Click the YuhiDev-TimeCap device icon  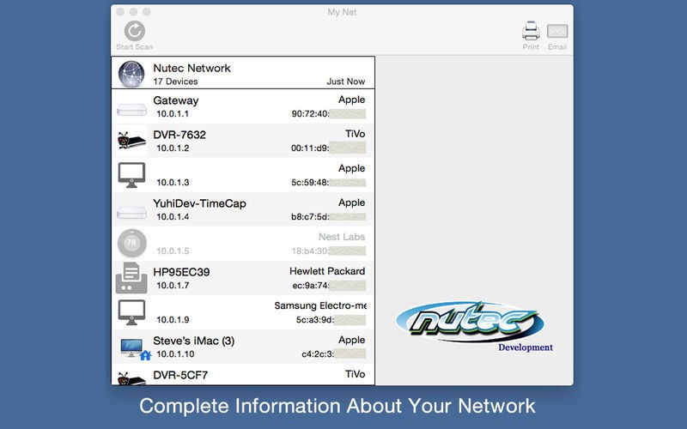(x=131, y=212)
